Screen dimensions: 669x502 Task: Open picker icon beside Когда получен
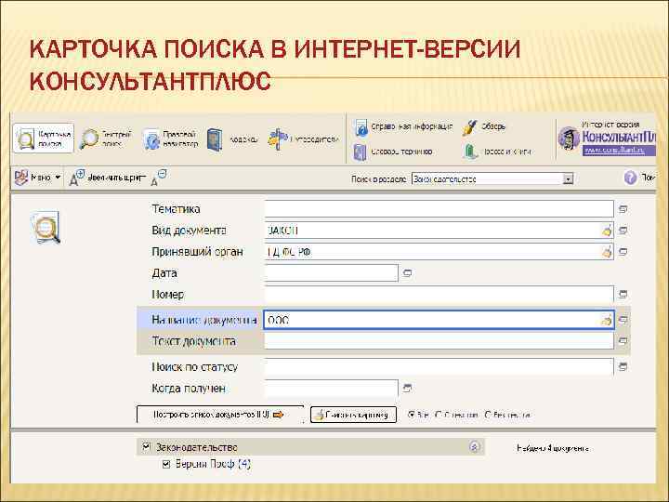pos(407,388)
